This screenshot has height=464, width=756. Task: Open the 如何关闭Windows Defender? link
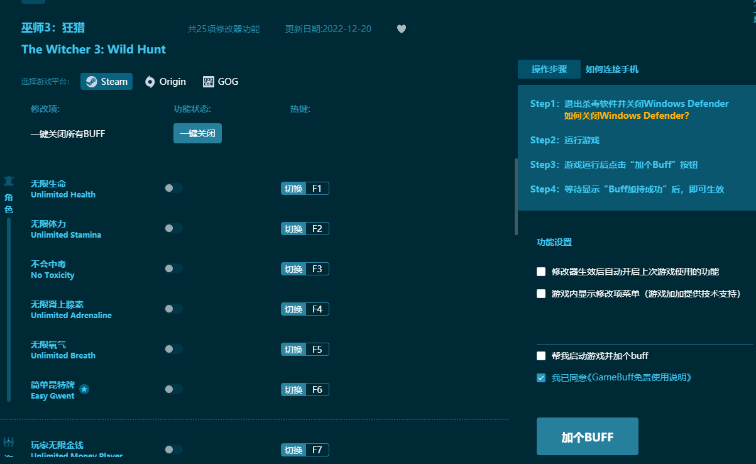(x=627, y=116)
